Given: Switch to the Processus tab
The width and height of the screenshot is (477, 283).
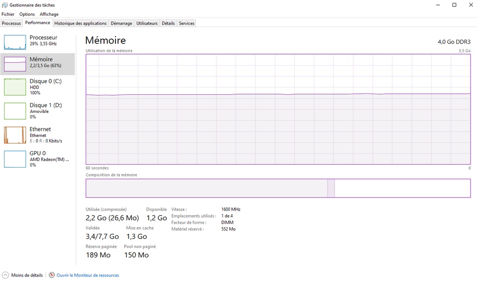Looking at the screenshot, I should pos(11,23).
